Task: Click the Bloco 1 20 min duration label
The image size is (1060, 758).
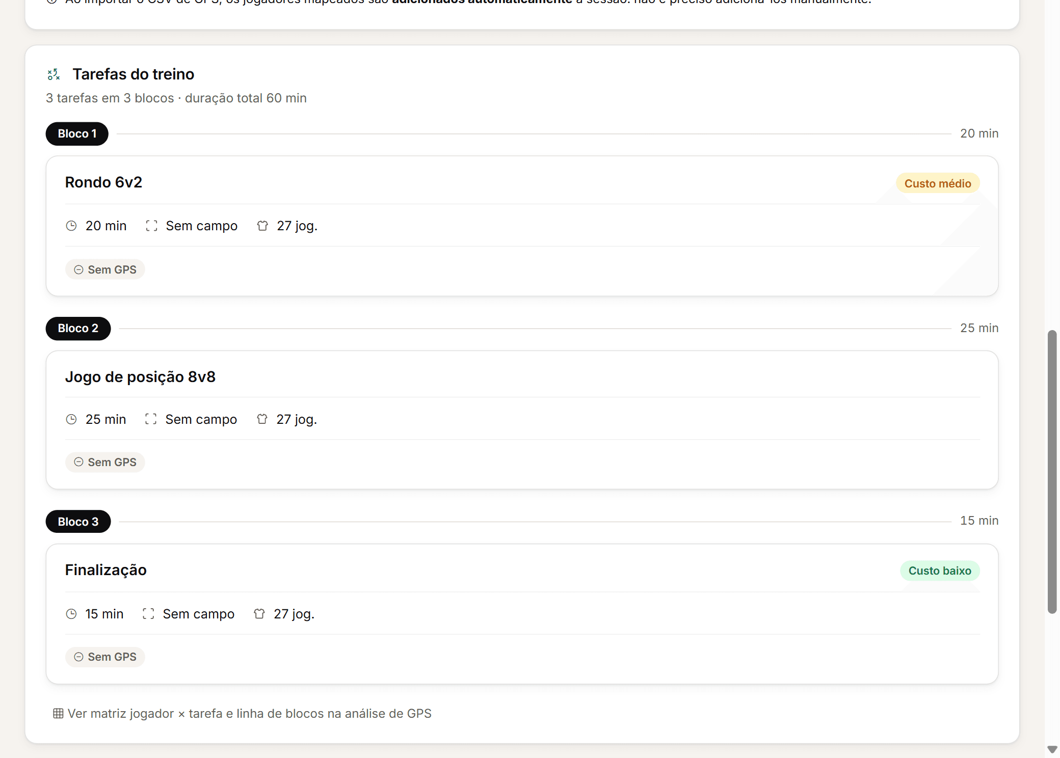Action: (x=979, y=133)
